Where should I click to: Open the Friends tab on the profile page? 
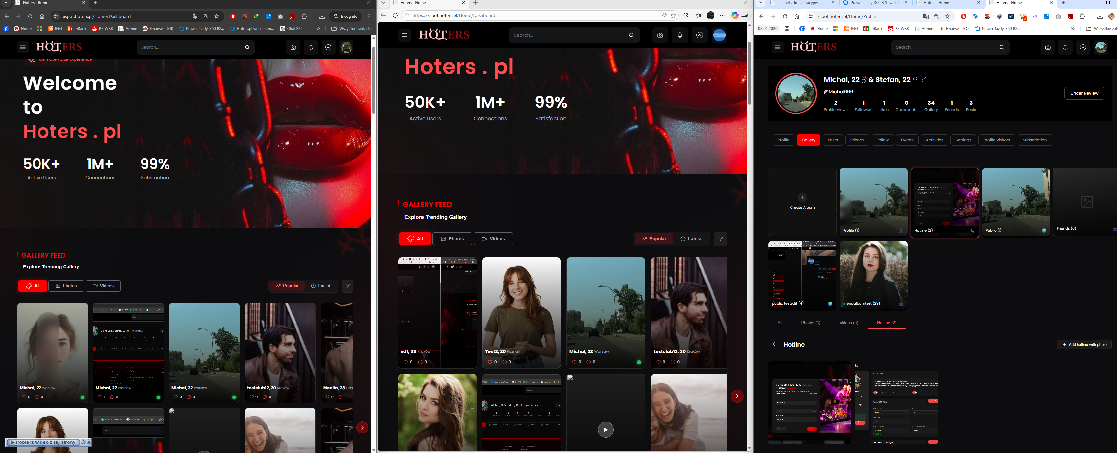click(x=857, y=140)
